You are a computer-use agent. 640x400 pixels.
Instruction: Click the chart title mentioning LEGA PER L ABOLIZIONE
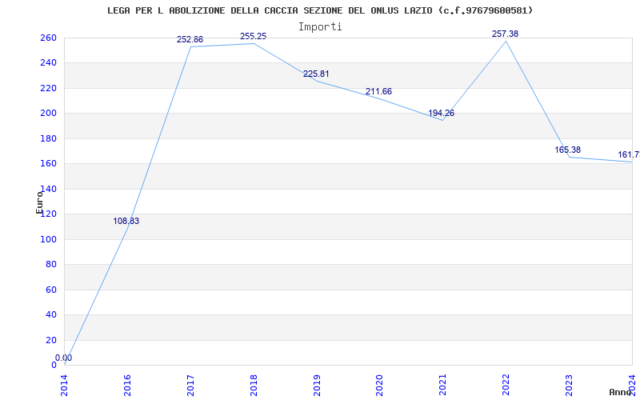(x=320, y=10)
